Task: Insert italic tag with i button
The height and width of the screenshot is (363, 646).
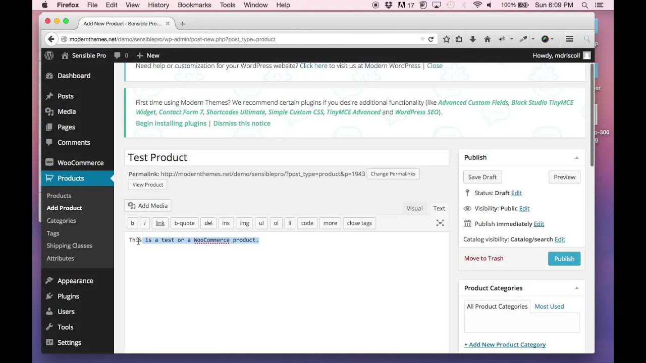Action: tap(145, 223)
